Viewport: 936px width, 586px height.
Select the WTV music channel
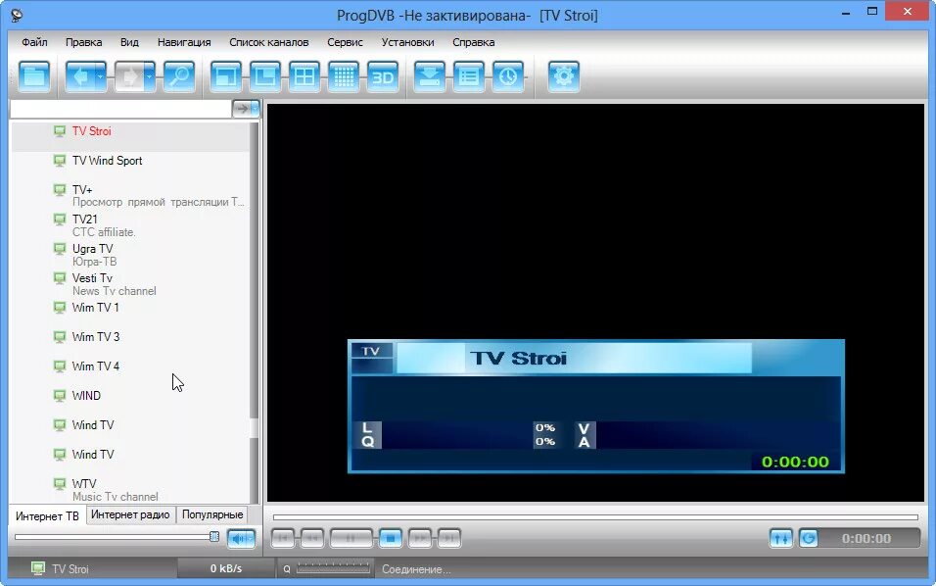(x=130, y=489)
